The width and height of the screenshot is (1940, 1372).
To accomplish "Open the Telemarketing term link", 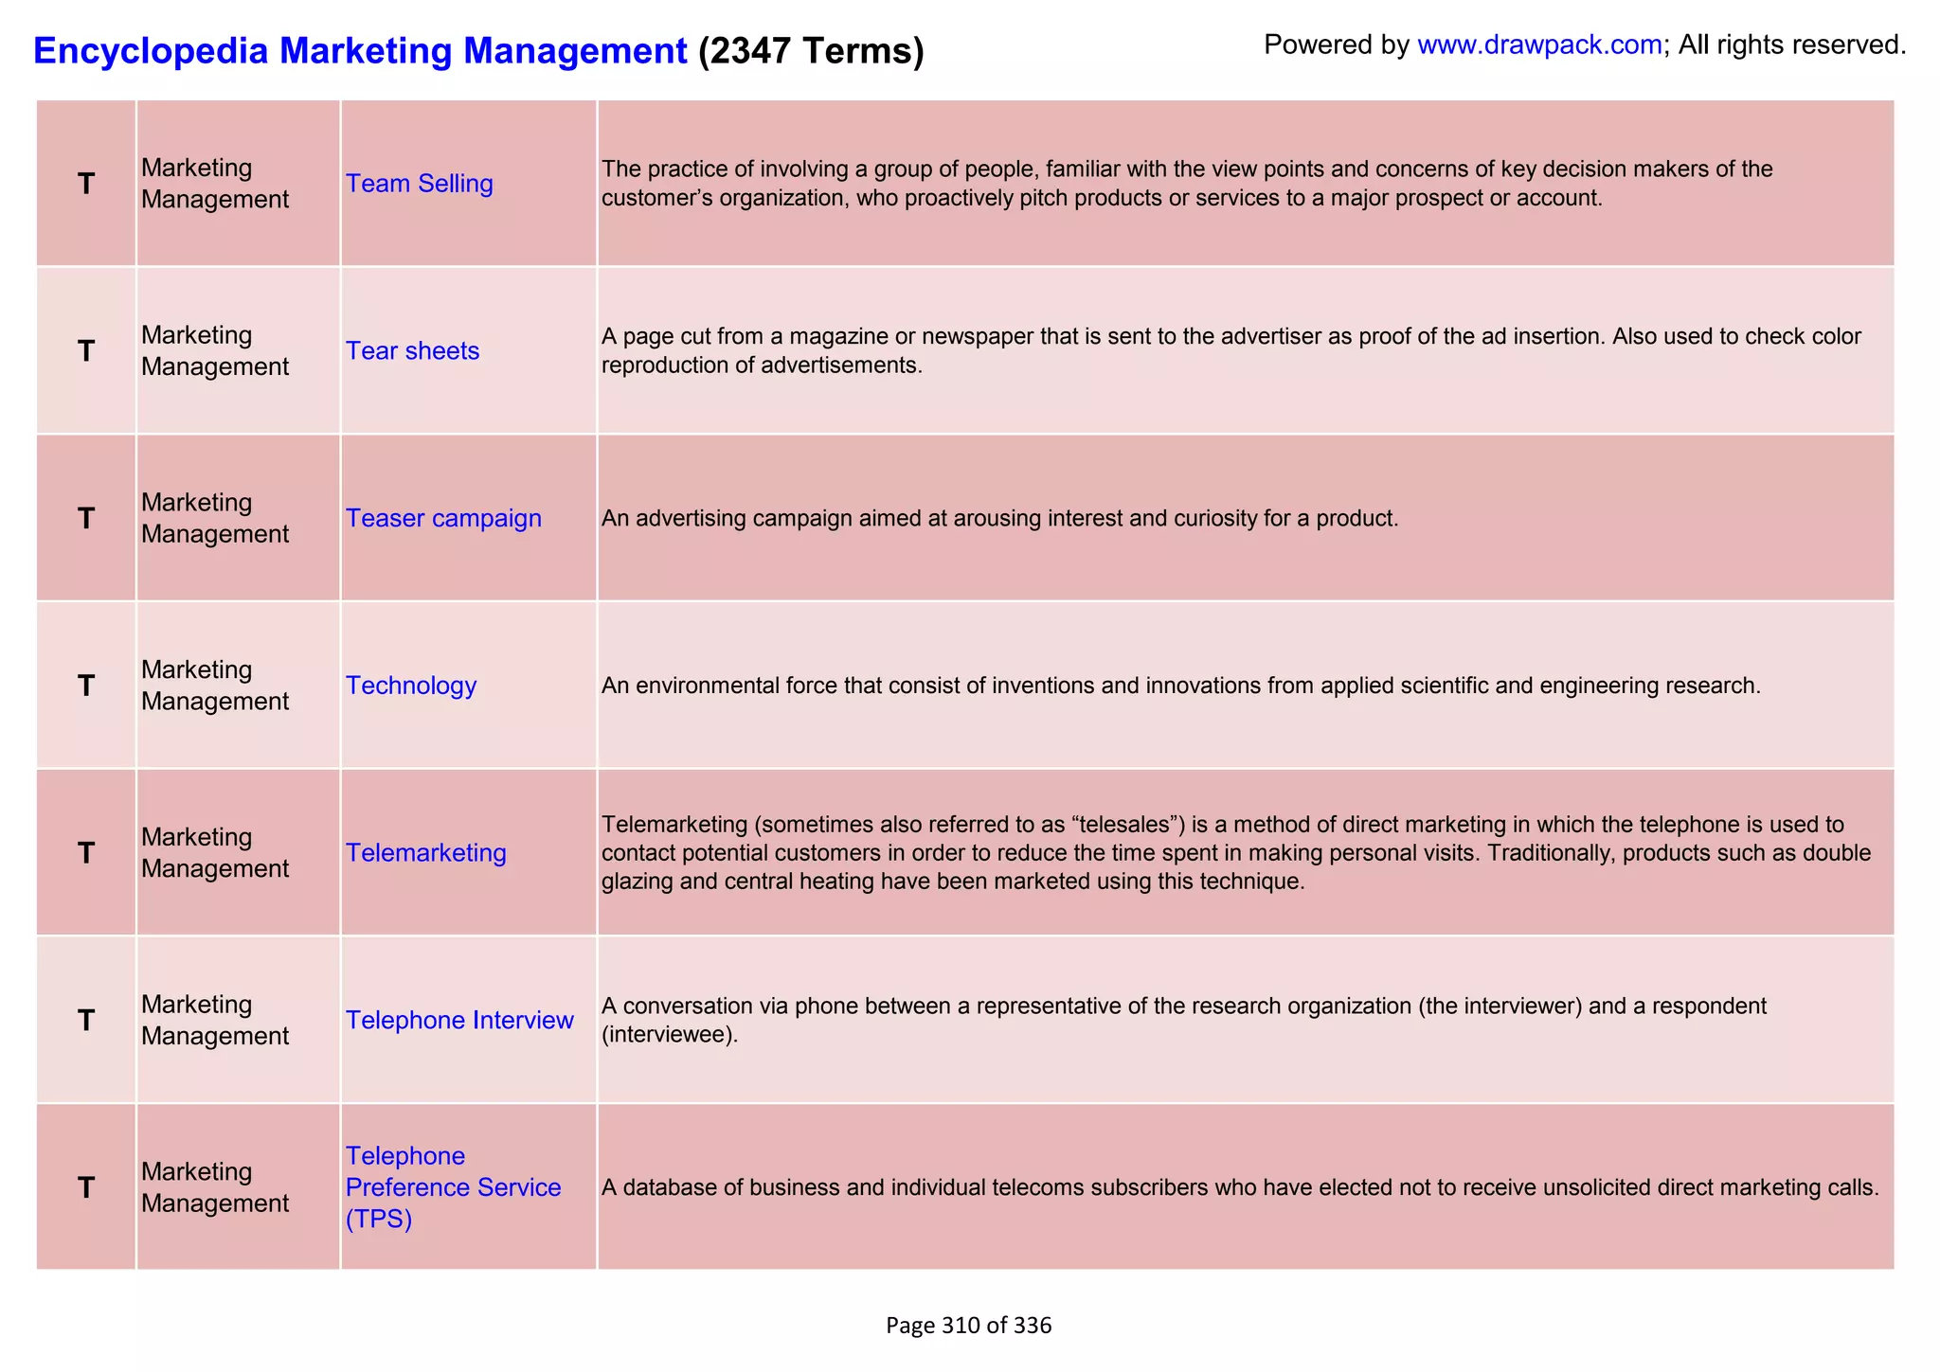I will coord(426,852).
